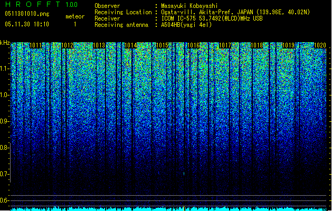This screenshot has width=332, height=211.
Task: Click the 'Receiving Location' label
Action: point(123,12)
